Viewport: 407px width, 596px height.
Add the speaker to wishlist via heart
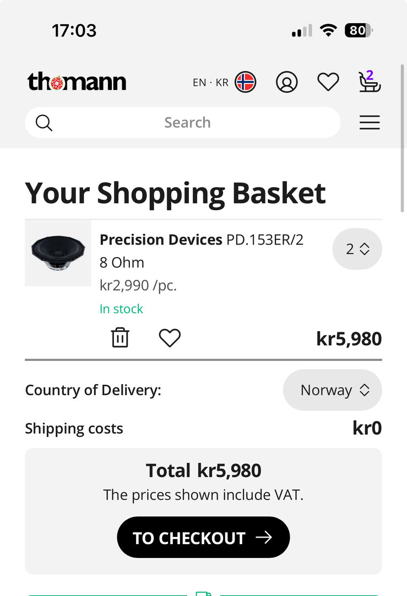point(170,338)
